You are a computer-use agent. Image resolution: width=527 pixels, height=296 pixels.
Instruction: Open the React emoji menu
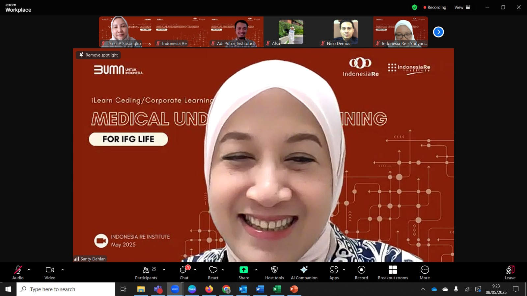pyautogui.click(x=213, y=273)
